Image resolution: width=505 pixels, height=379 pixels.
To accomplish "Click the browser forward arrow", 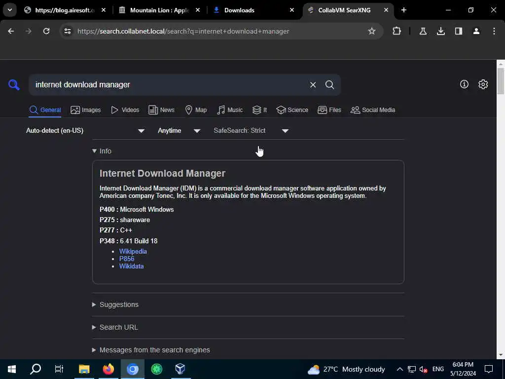I will pyautogui.click(x=29, y=31).
